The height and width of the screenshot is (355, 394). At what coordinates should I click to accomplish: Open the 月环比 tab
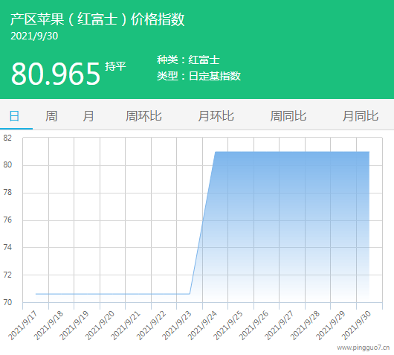216,116
